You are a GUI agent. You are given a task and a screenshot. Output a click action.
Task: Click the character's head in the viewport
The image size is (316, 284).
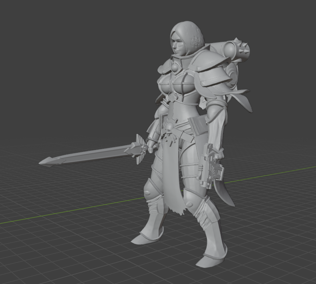point(186,38)
